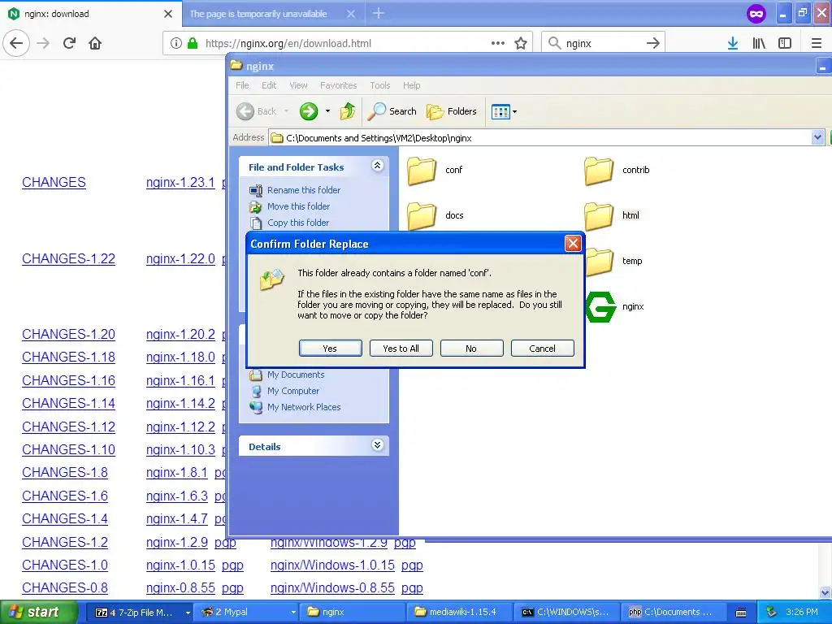
Task: View the green padlock connection details
Action: pos(193,43)
